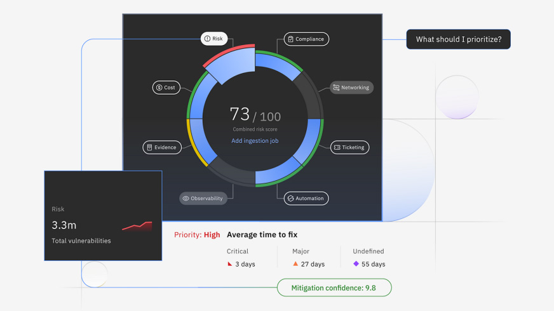Open the Compliance category pill

pyautogui.click(x=306, y=39)
